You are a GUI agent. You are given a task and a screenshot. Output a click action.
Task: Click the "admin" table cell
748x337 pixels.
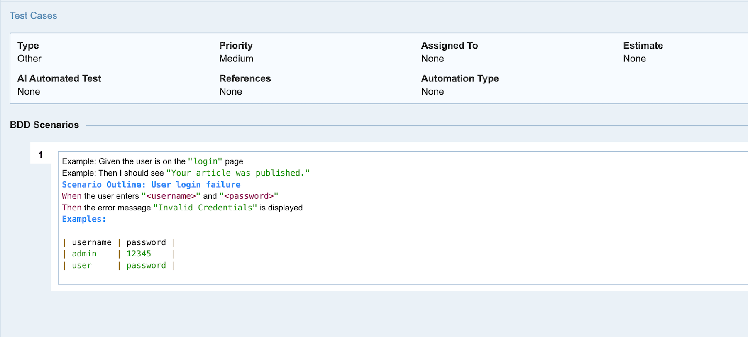[84, 254]
